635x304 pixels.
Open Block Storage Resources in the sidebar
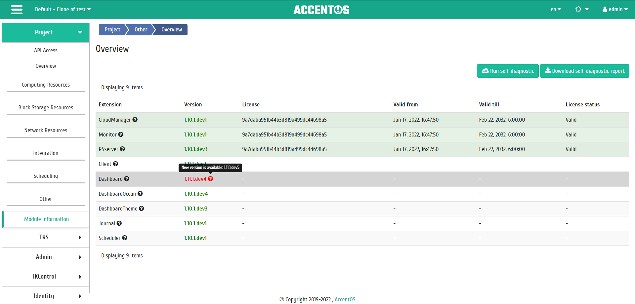click(46, 107)
